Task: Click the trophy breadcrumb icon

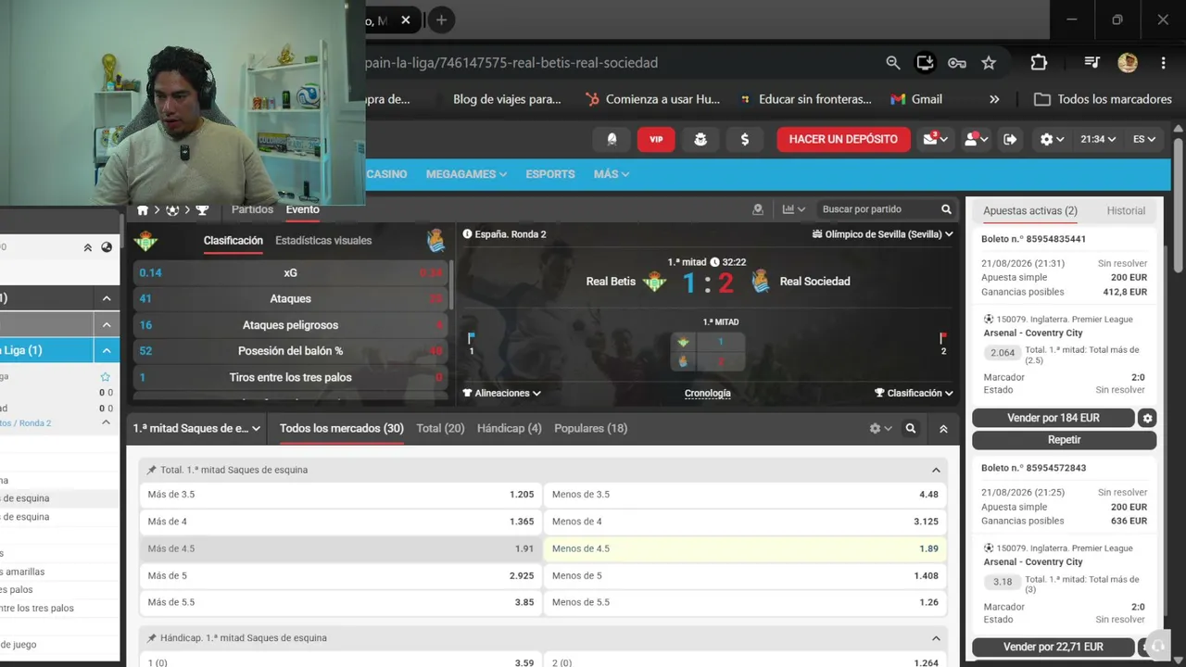Action: (x=202, y=210)
